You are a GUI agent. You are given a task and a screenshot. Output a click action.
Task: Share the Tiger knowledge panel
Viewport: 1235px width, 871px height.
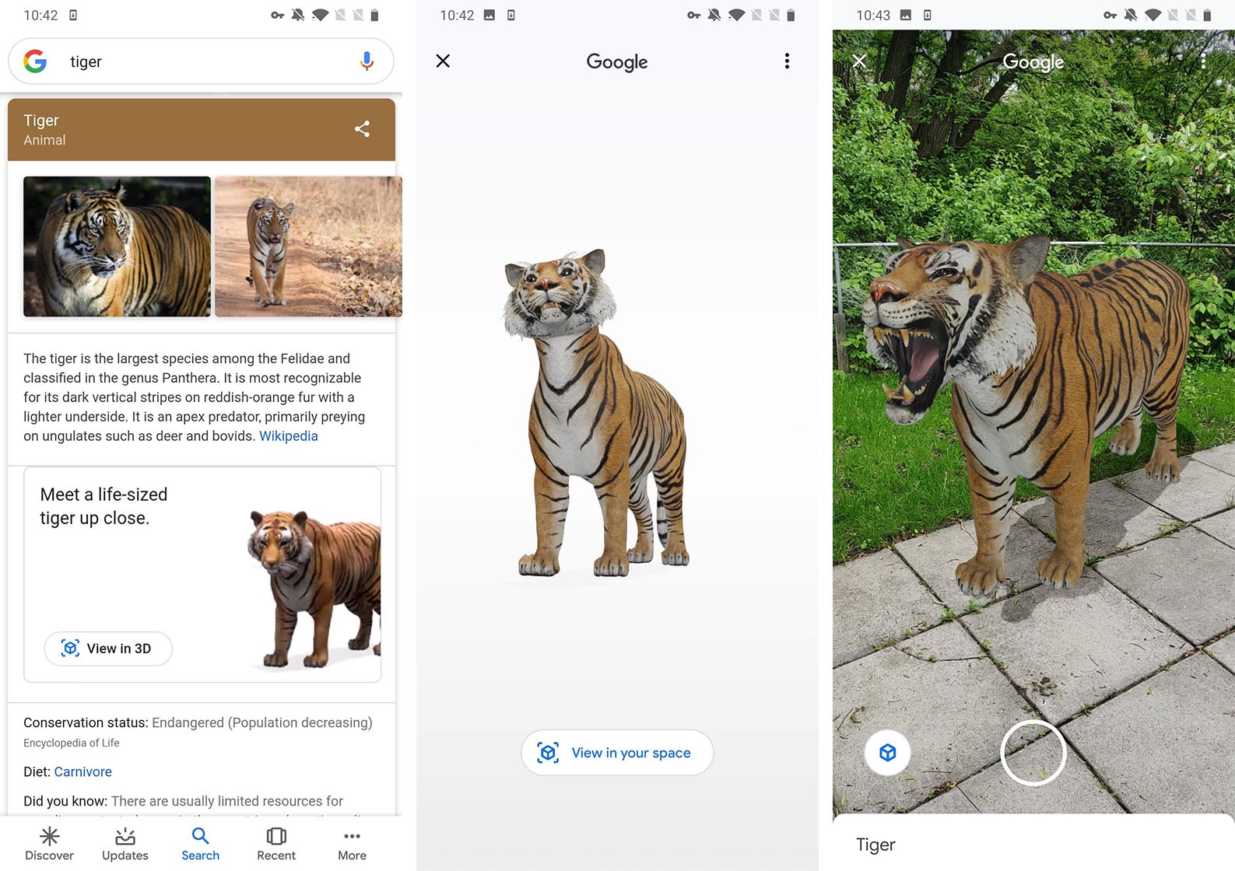[x=362, y=129]
